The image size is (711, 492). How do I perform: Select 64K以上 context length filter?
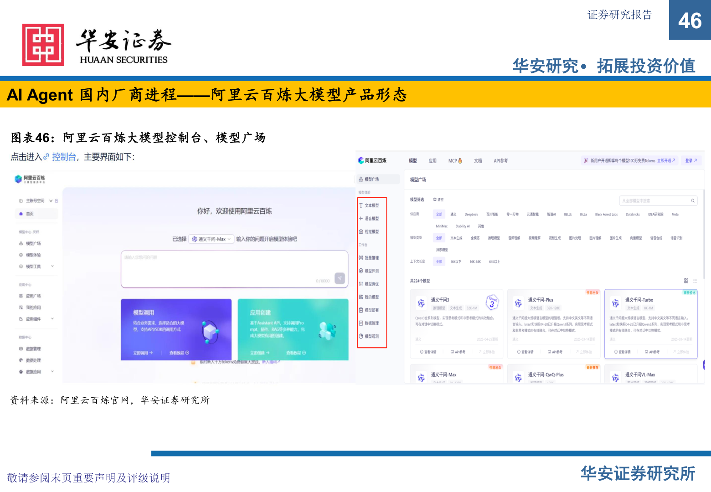click(x=495, y=261)
